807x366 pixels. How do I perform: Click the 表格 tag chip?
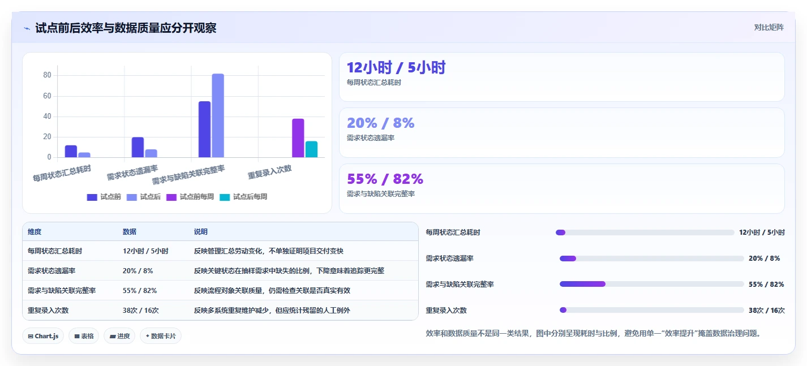tap(84, 336)
